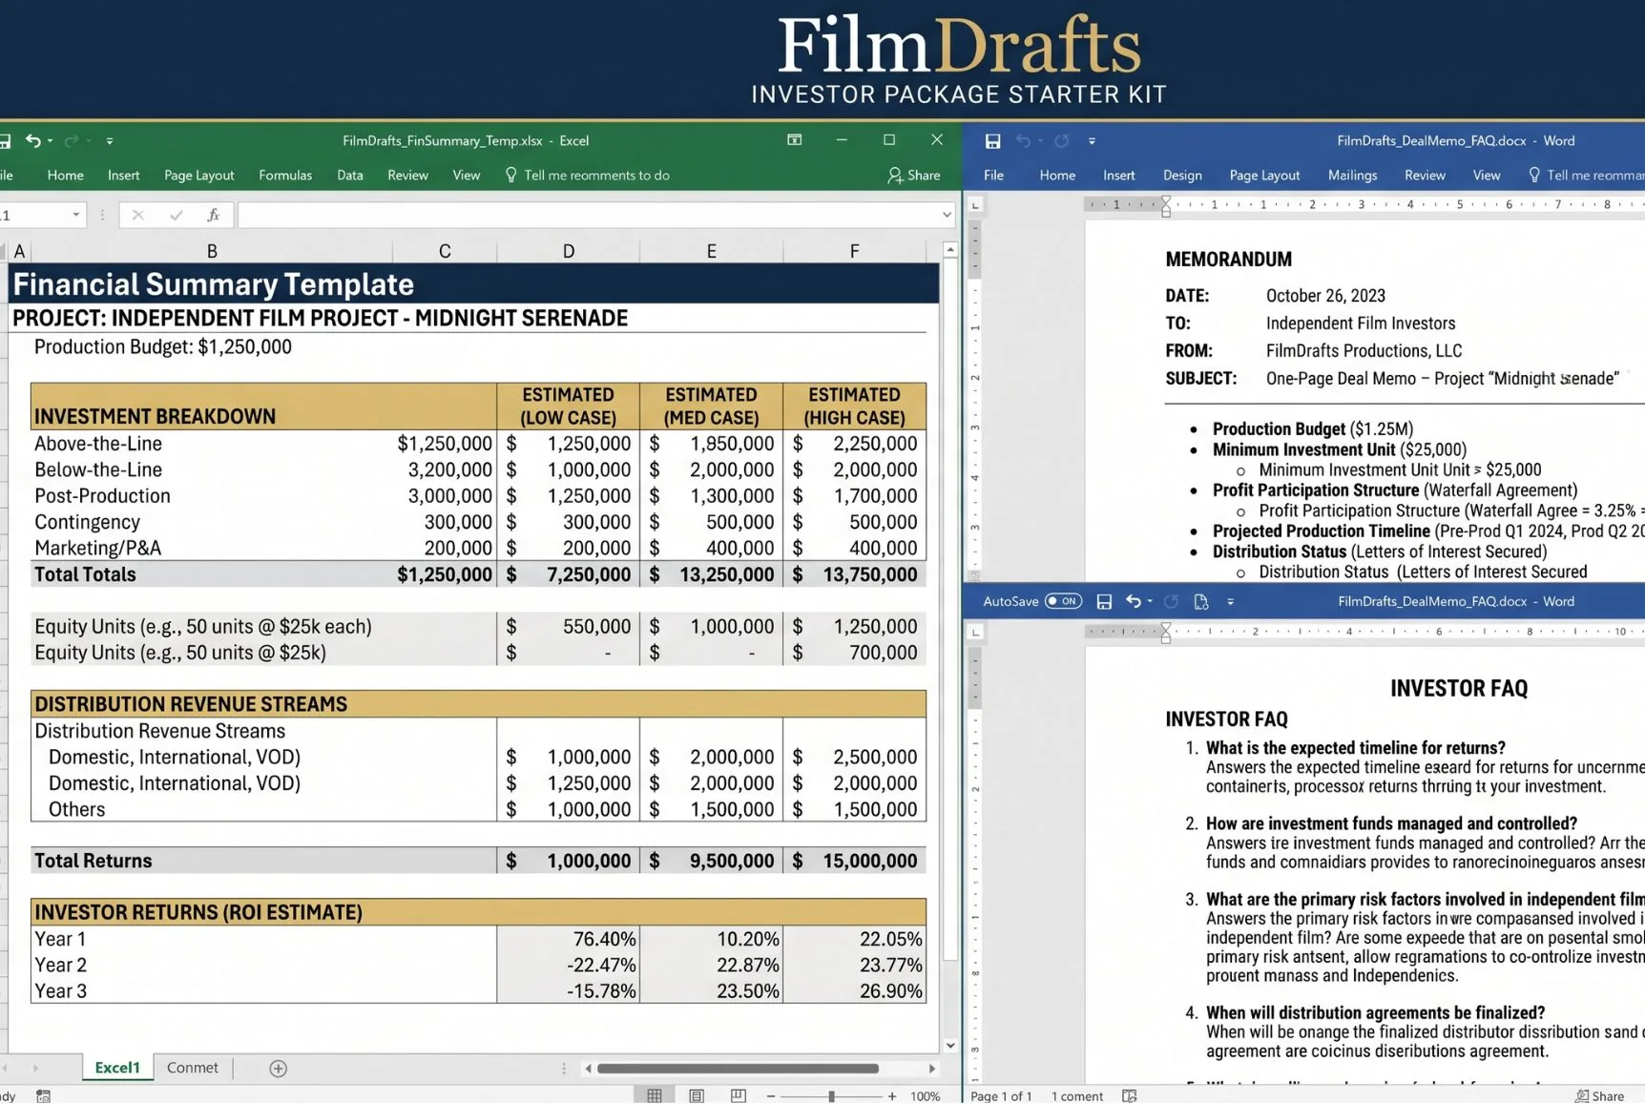Open the Review tab in Excel
This screenshot has height=1104, width=1645.
pyautogui.click(x=407, y=176)
